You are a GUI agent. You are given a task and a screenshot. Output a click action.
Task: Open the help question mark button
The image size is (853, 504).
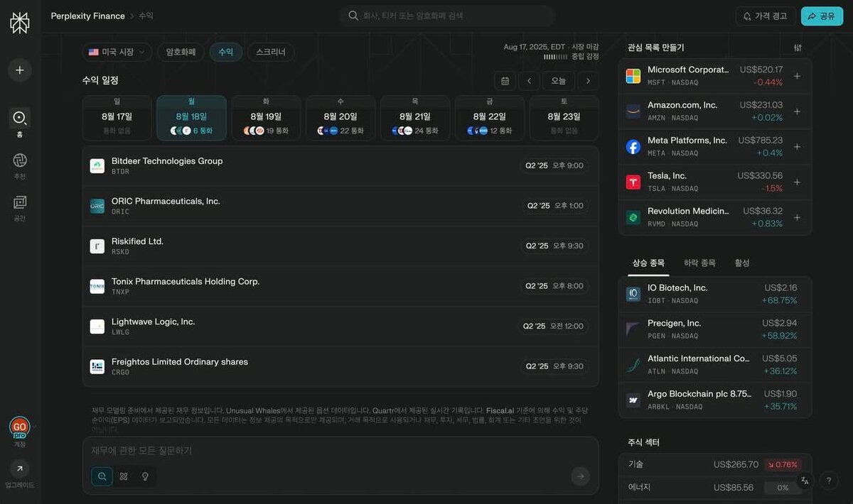(829, 481)
